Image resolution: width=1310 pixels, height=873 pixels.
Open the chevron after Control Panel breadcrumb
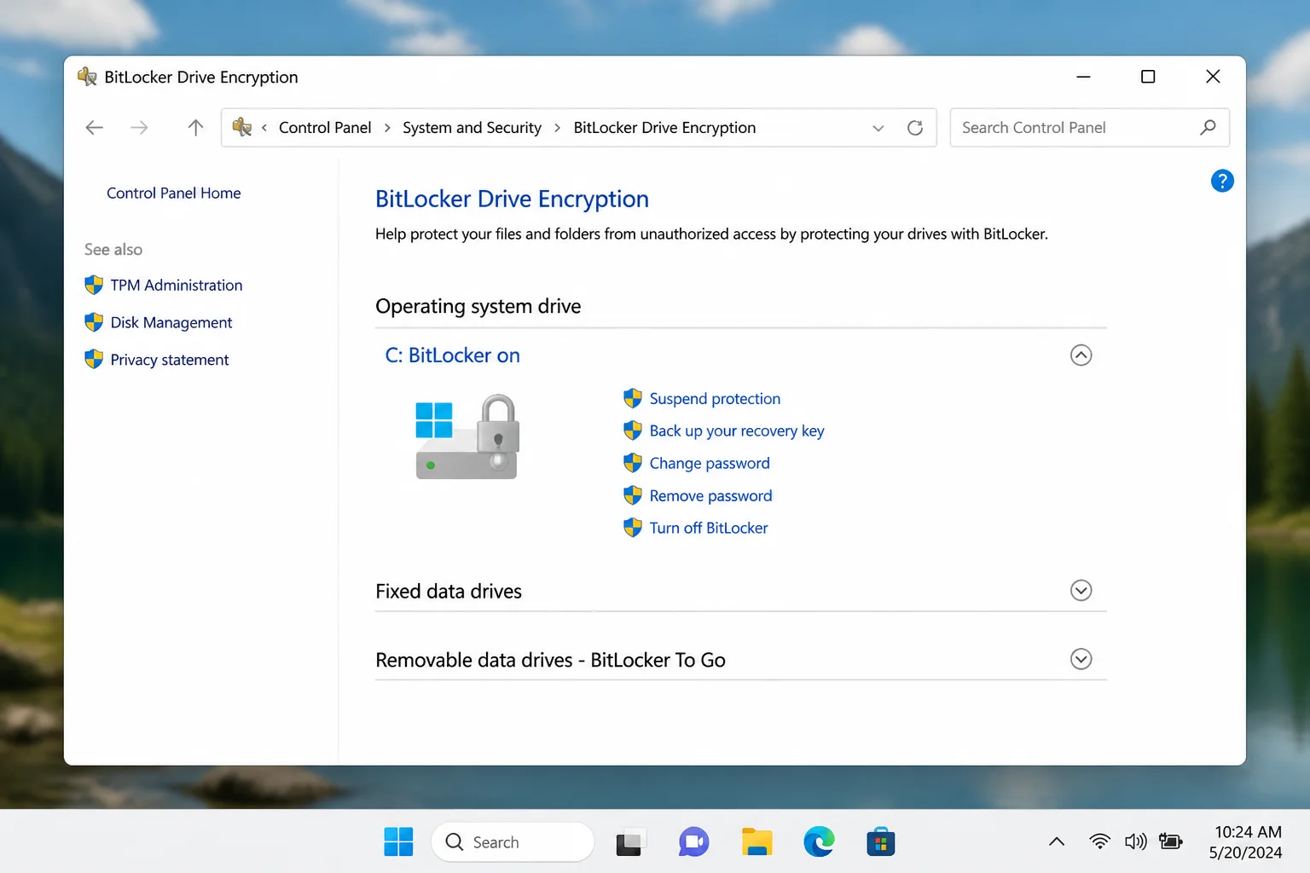387,128
